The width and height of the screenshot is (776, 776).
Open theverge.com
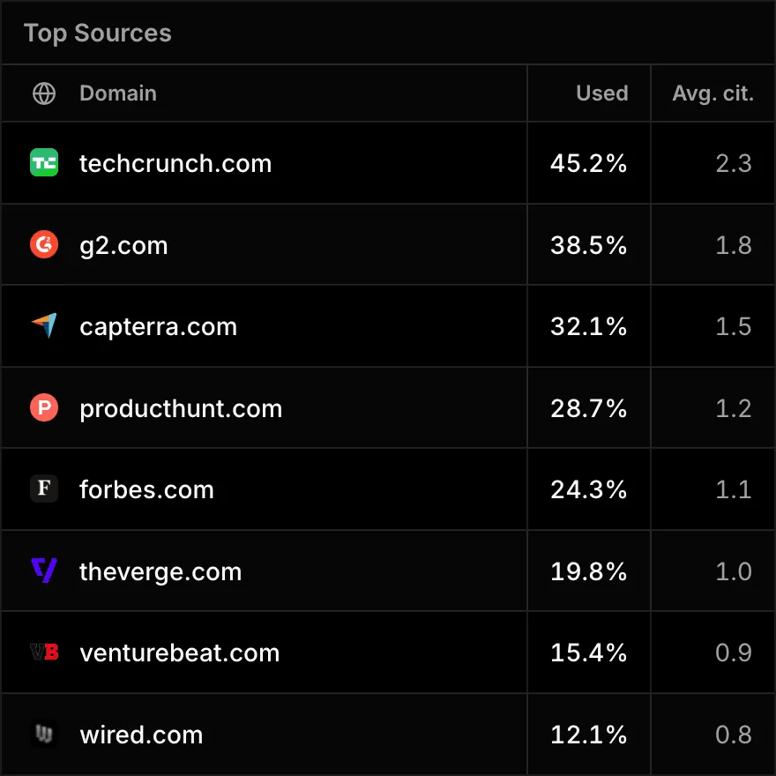[x=160, y=571]
